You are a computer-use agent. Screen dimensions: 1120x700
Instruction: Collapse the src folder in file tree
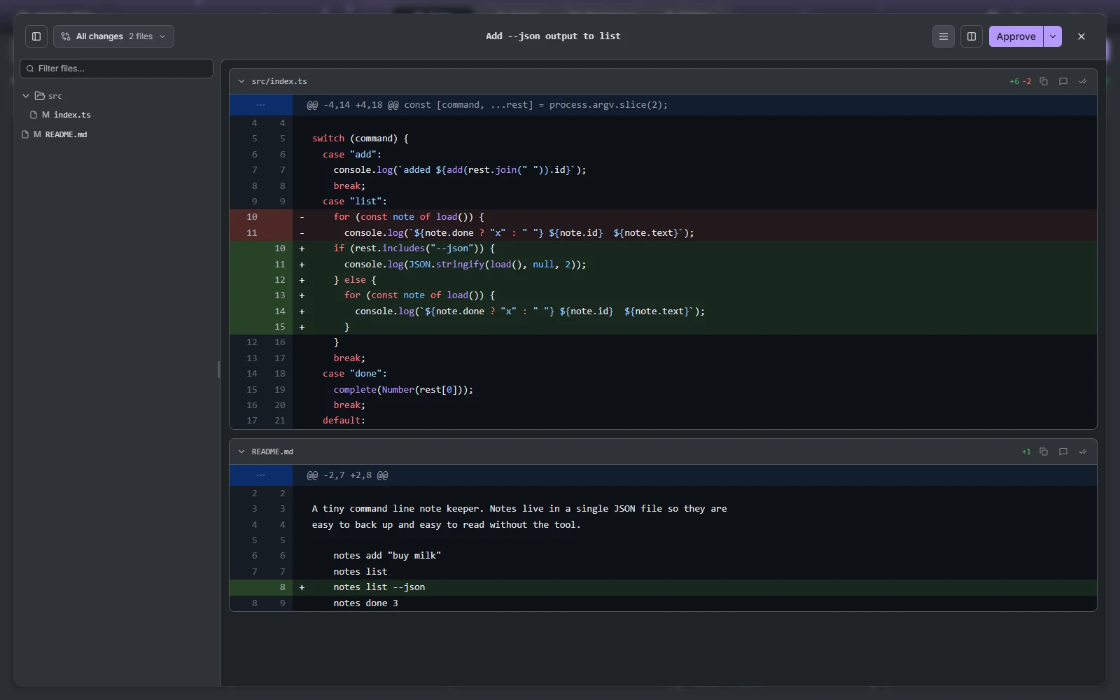coord(26,96)
